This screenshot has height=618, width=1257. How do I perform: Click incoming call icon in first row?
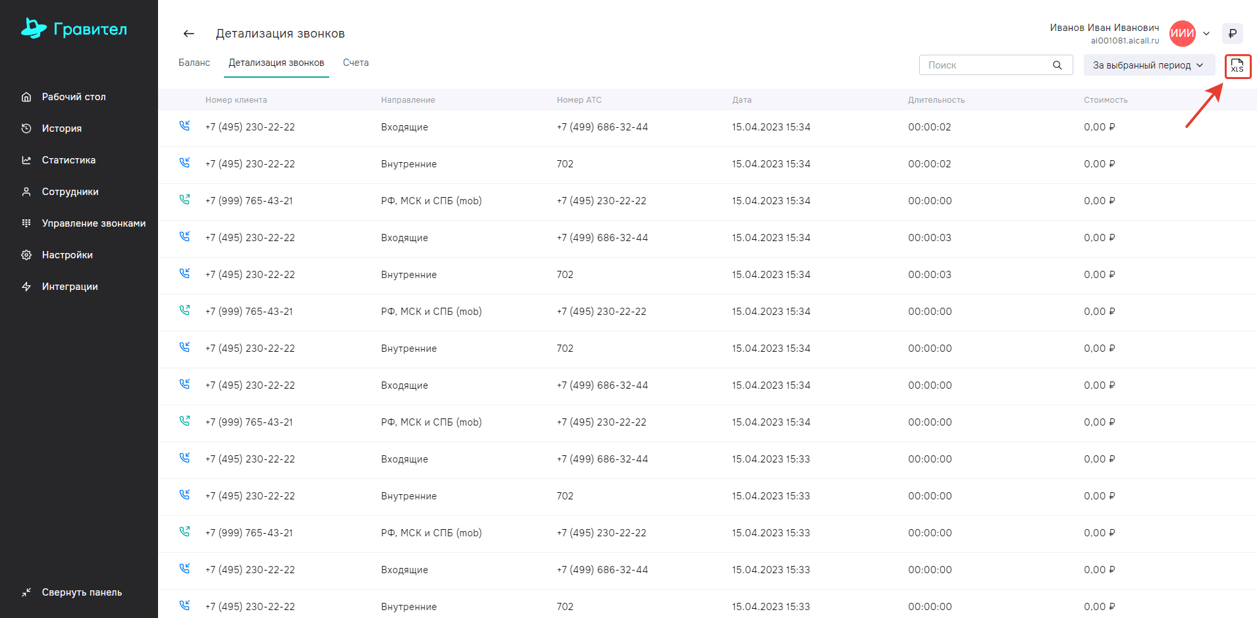[x=184, y=126]
